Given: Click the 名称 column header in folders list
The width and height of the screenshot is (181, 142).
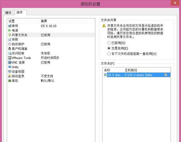Looking at the screenshot, I should pyautogui.click(x=107, y=70).
